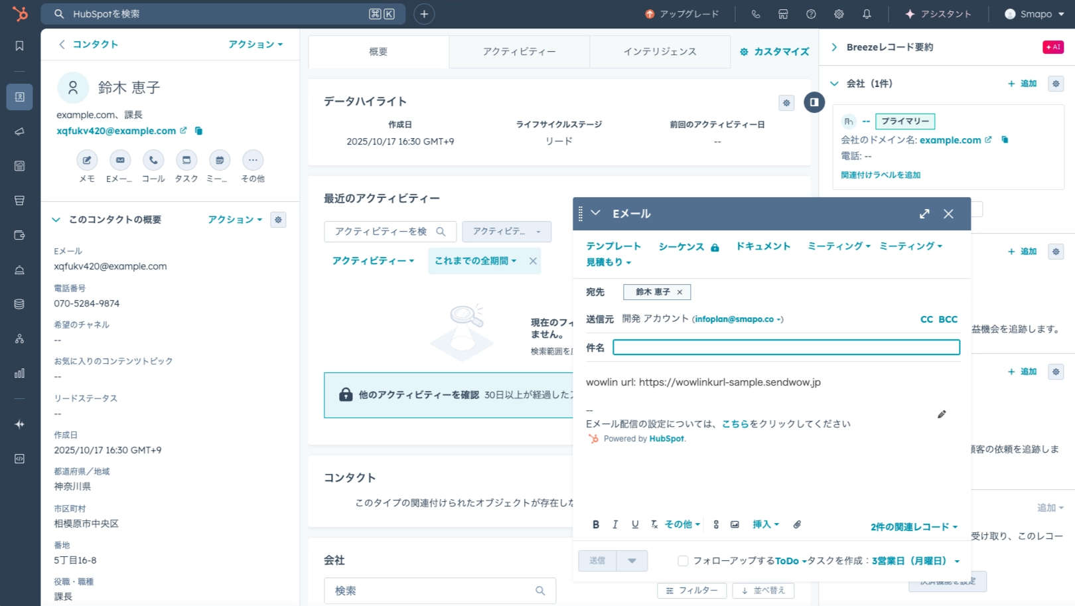Open the 2件の関連レコード dropdown
Image resolution: width=1075 pixels, height=606 pixels.
pyautogui.click(x=914, y=527)
